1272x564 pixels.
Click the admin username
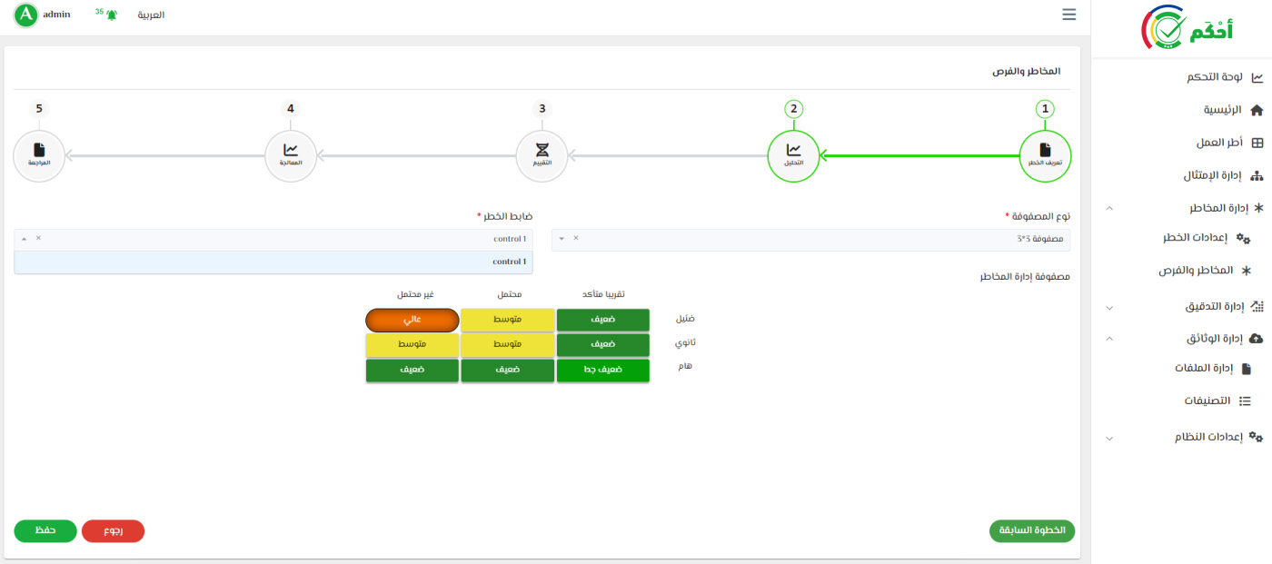click(x=56, y=15)
